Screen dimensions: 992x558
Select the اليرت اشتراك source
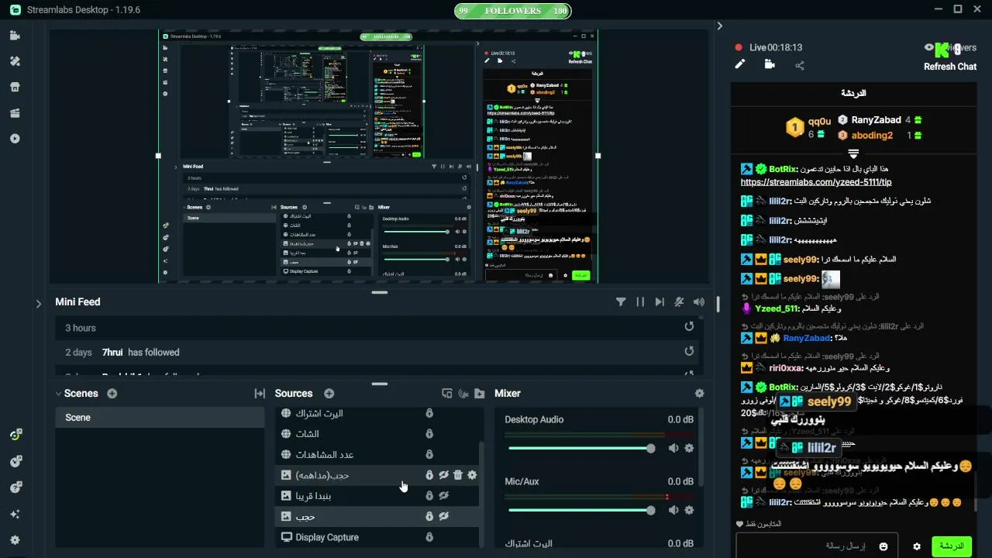click(377, 413)
